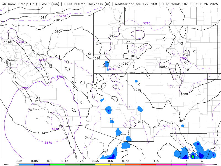Click the red 1–1.5 legend swatch
The width and height of the screenshot is (221, 166).
(x=149, y=165)
